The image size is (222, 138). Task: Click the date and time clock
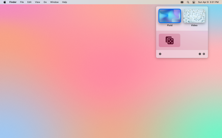coord(208,2)
